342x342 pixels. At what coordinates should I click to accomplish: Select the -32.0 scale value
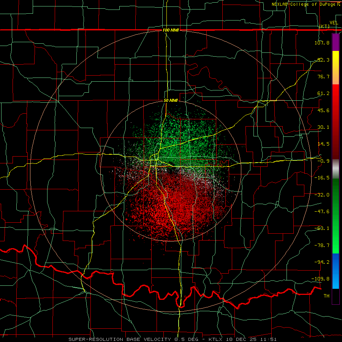tap(322, 195)
